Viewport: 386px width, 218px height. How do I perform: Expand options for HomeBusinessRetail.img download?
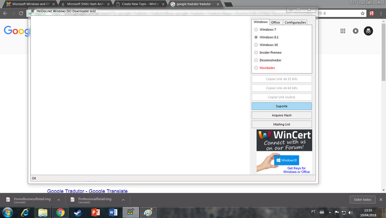tap(59, 200)
